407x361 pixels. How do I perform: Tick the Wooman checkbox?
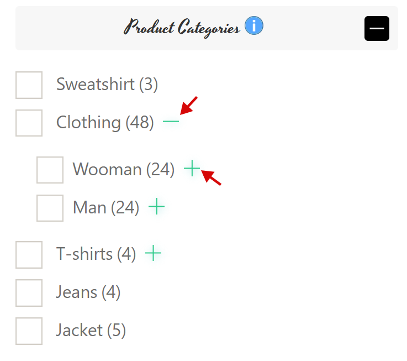pyautogui.click(x=50, y=170)
